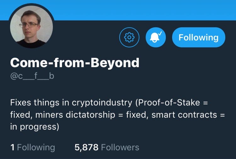Click the 5,878 follower count number

[87, 147]
